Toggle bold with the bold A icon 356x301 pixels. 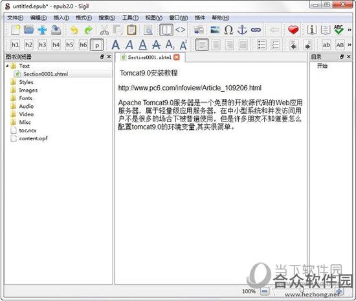[116, 45]
